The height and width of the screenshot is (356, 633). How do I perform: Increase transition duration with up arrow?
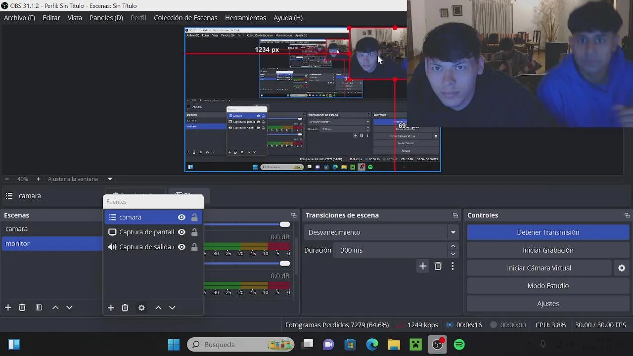click(x=453, y=246)
